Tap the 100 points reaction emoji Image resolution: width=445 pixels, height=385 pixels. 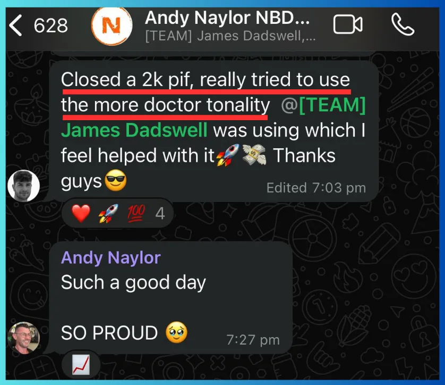tap(136, 213)
